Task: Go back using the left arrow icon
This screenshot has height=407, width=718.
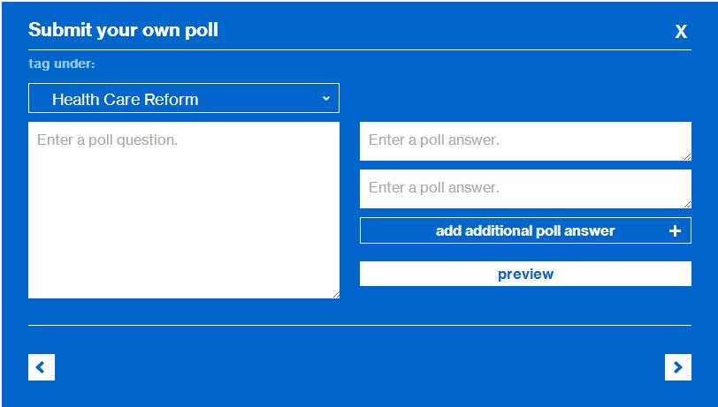Action: tap(42, 367)
